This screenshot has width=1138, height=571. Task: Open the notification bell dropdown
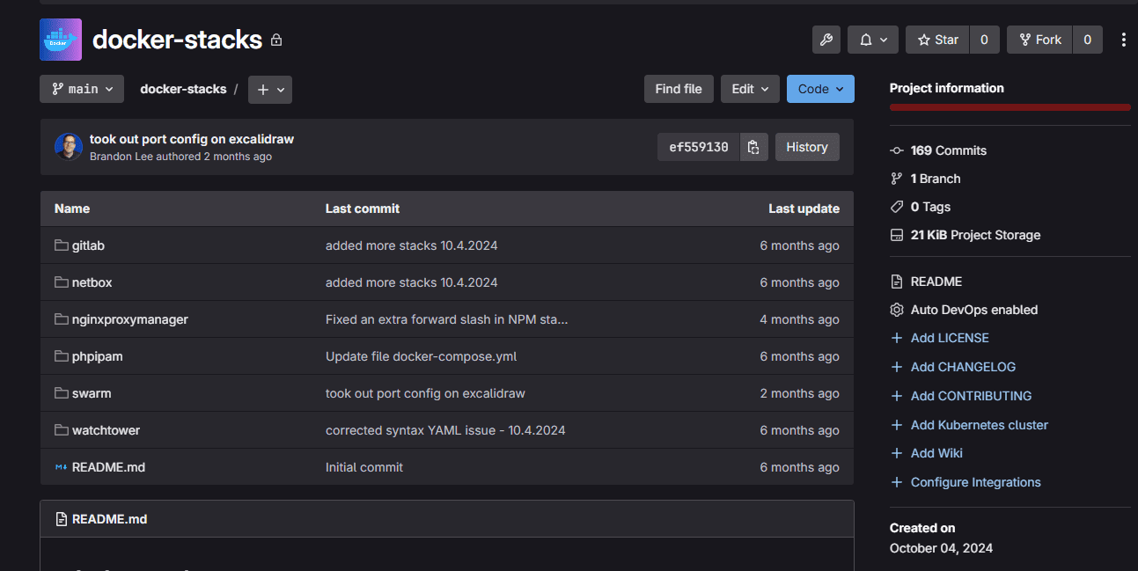point(873,40)
